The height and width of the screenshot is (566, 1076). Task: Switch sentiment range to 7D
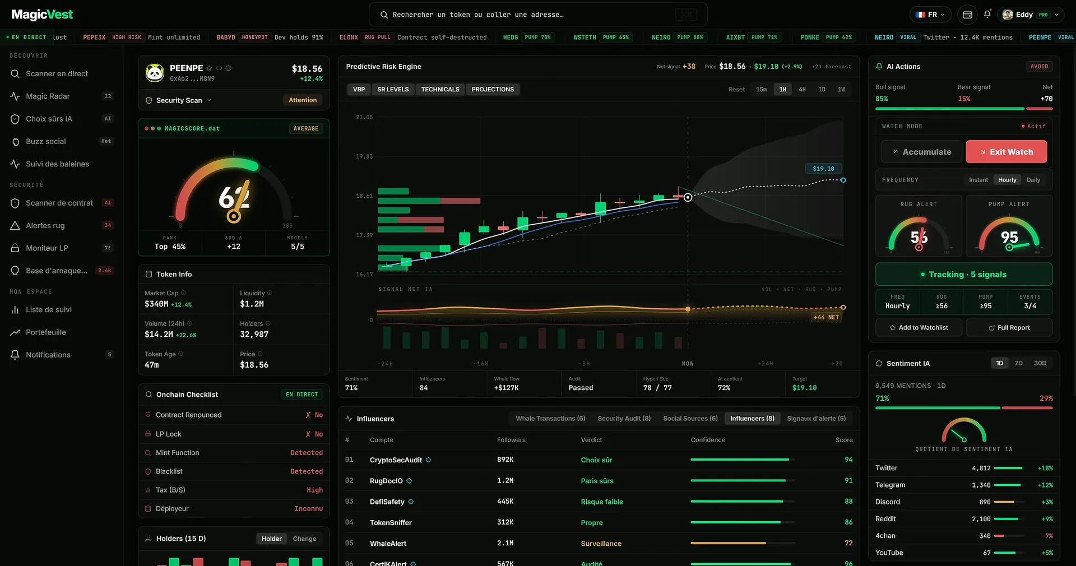click(x=1018, y=363)
